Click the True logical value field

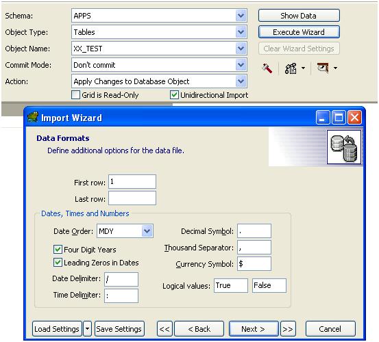tap(231, 285)
